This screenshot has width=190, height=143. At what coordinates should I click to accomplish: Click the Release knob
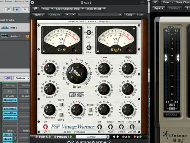(x=50, y=110)
